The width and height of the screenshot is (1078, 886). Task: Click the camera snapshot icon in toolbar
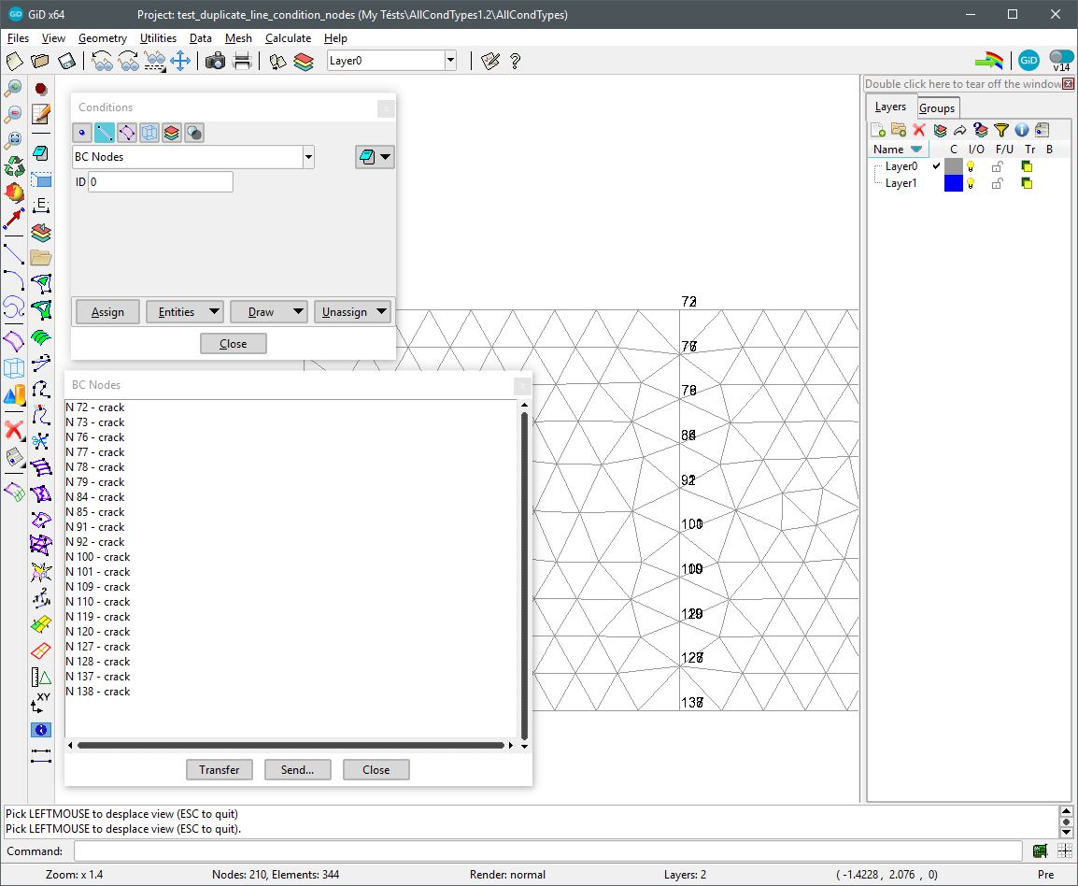215,61
